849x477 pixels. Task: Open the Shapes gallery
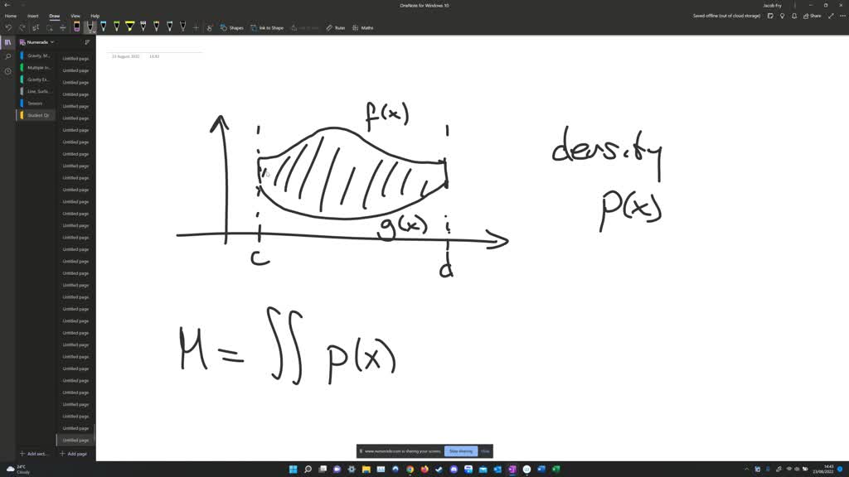232,27
